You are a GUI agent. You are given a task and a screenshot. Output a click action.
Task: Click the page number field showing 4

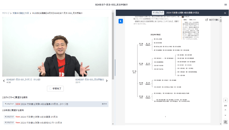(225, 100)
